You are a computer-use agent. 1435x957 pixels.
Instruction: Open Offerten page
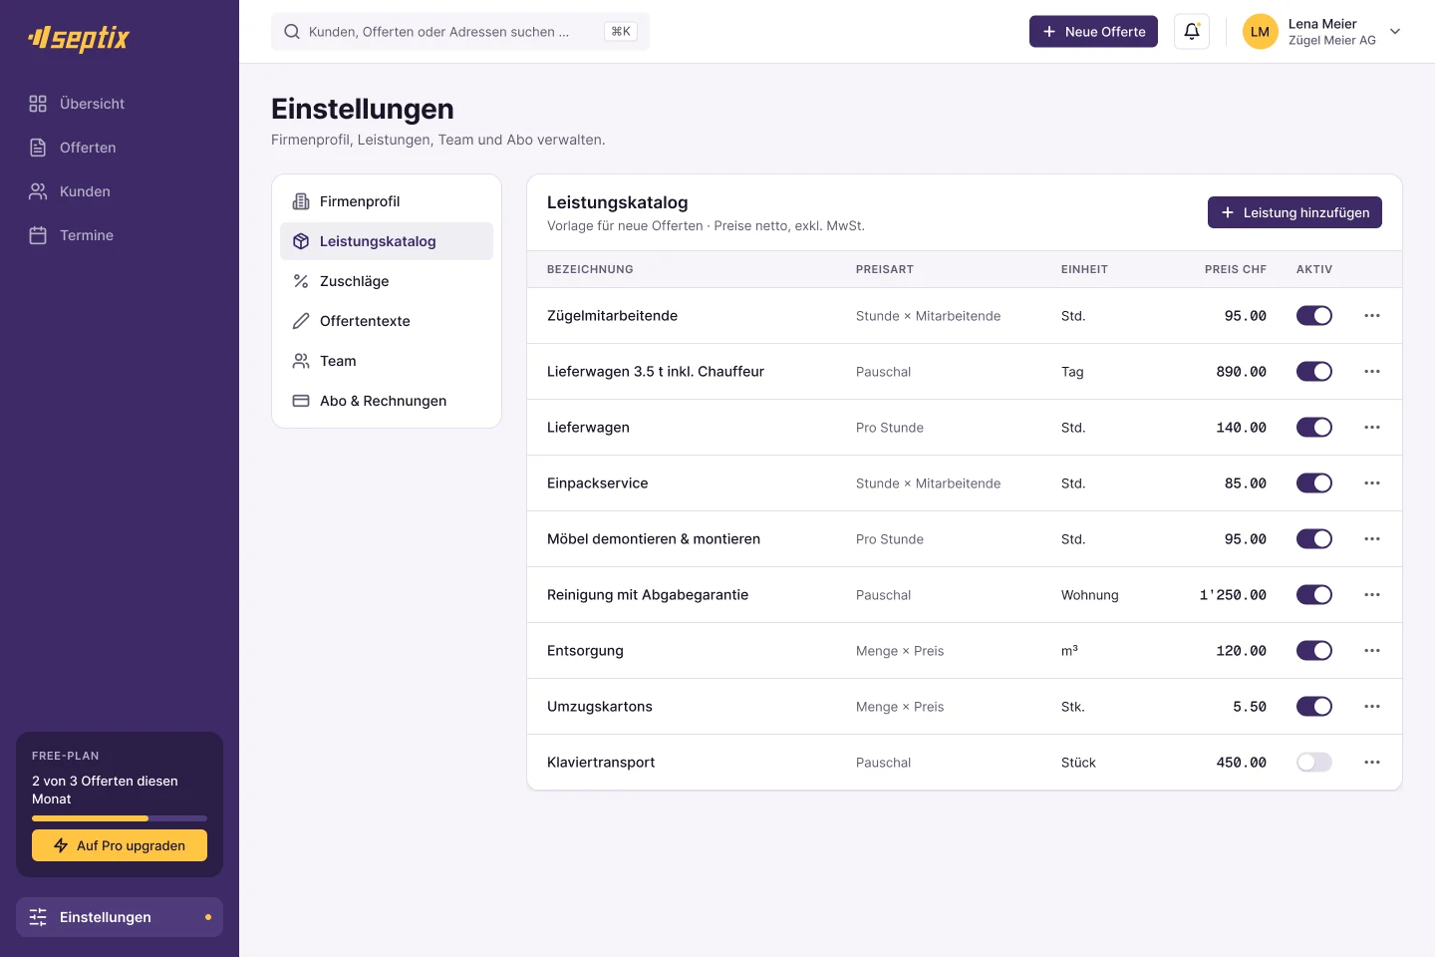coord(120,148)
